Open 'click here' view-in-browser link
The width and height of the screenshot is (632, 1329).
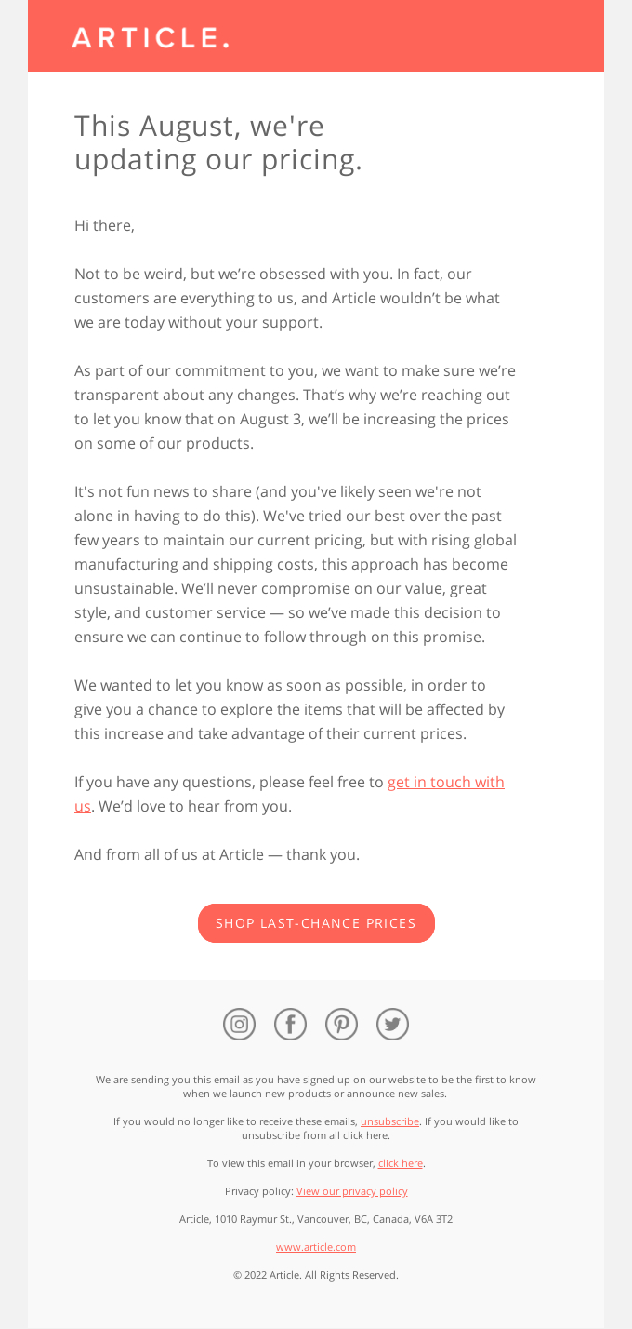click(401, 1163)
